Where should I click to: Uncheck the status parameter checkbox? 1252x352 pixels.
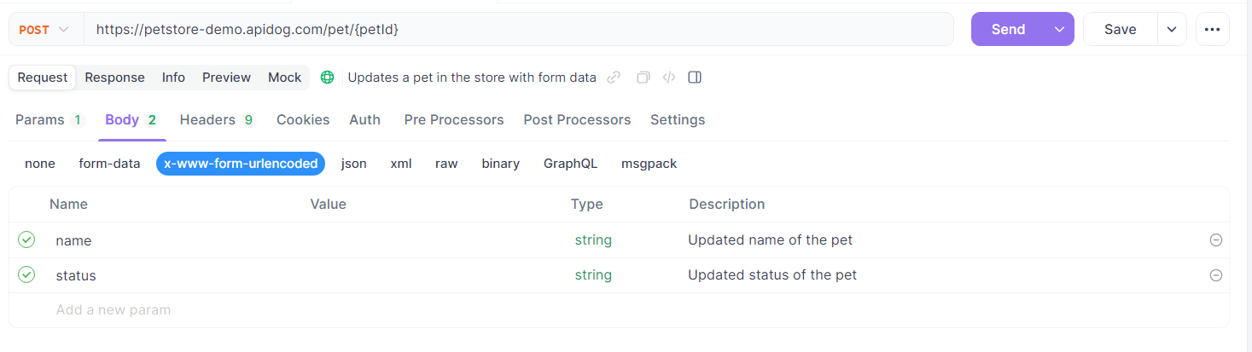click(x=26, y=274)
